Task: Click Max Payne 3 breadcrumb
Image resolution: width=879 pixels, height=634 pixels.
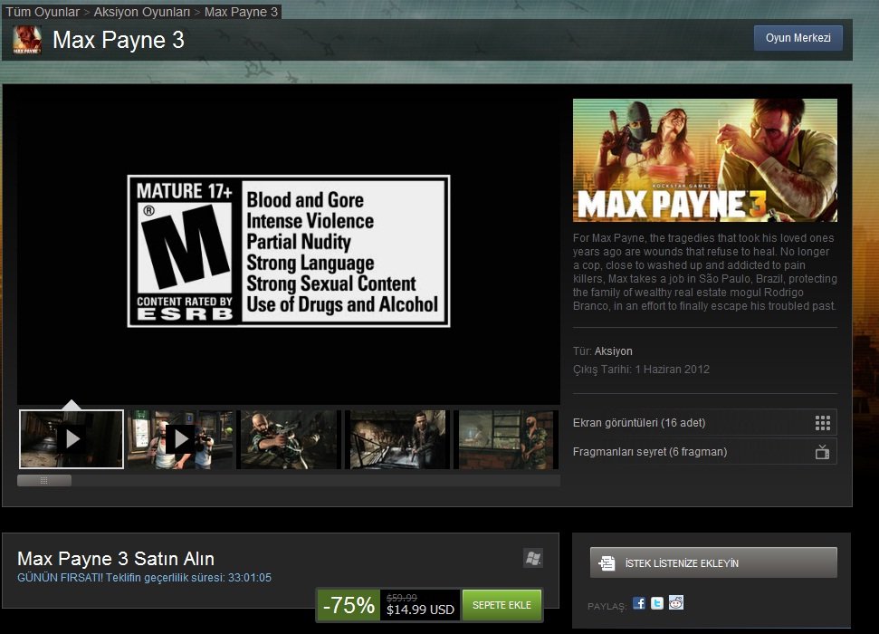Action: coord(241,12)
